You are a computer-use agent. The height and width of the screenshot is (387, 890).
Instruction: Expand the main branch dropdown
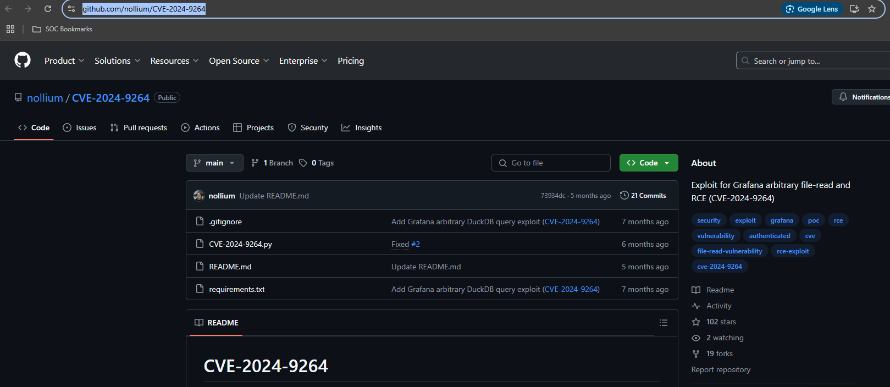[214, 163]
